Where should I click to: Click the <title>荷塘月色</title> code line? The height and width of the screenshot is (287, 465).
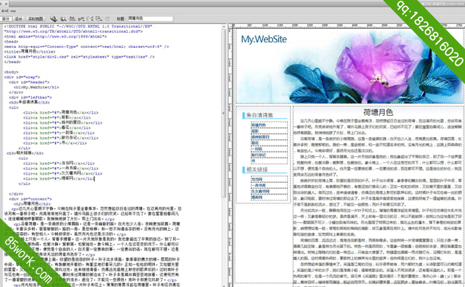(29, 51)
